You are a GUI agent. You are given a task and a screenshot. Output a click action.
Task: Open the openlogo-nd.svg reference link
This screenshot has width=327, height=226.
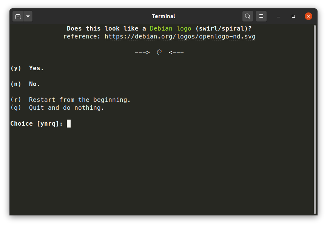point(180,37)
